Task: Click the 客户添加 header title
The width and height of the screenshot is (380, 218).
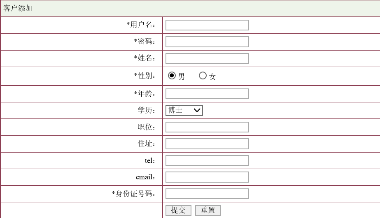Action: pos(18,8)
